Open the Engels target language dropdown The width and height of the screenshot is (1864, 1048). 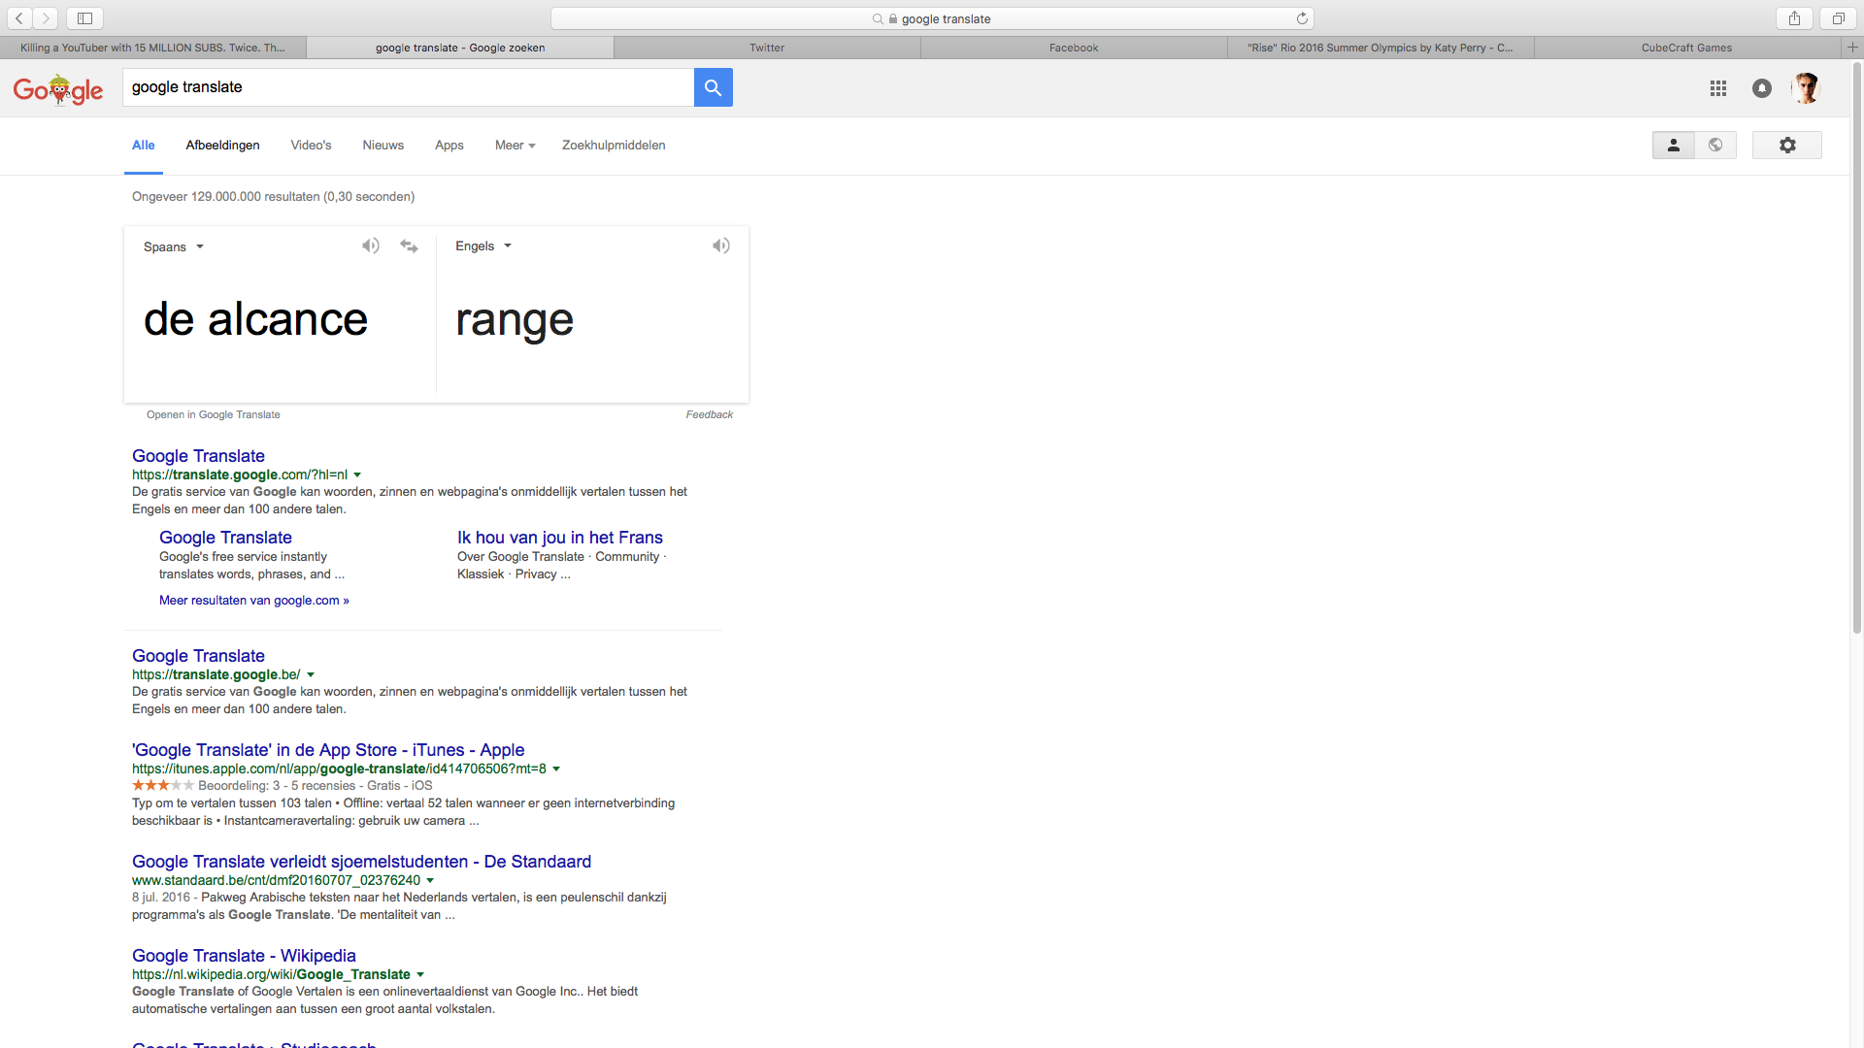(483, 246)
